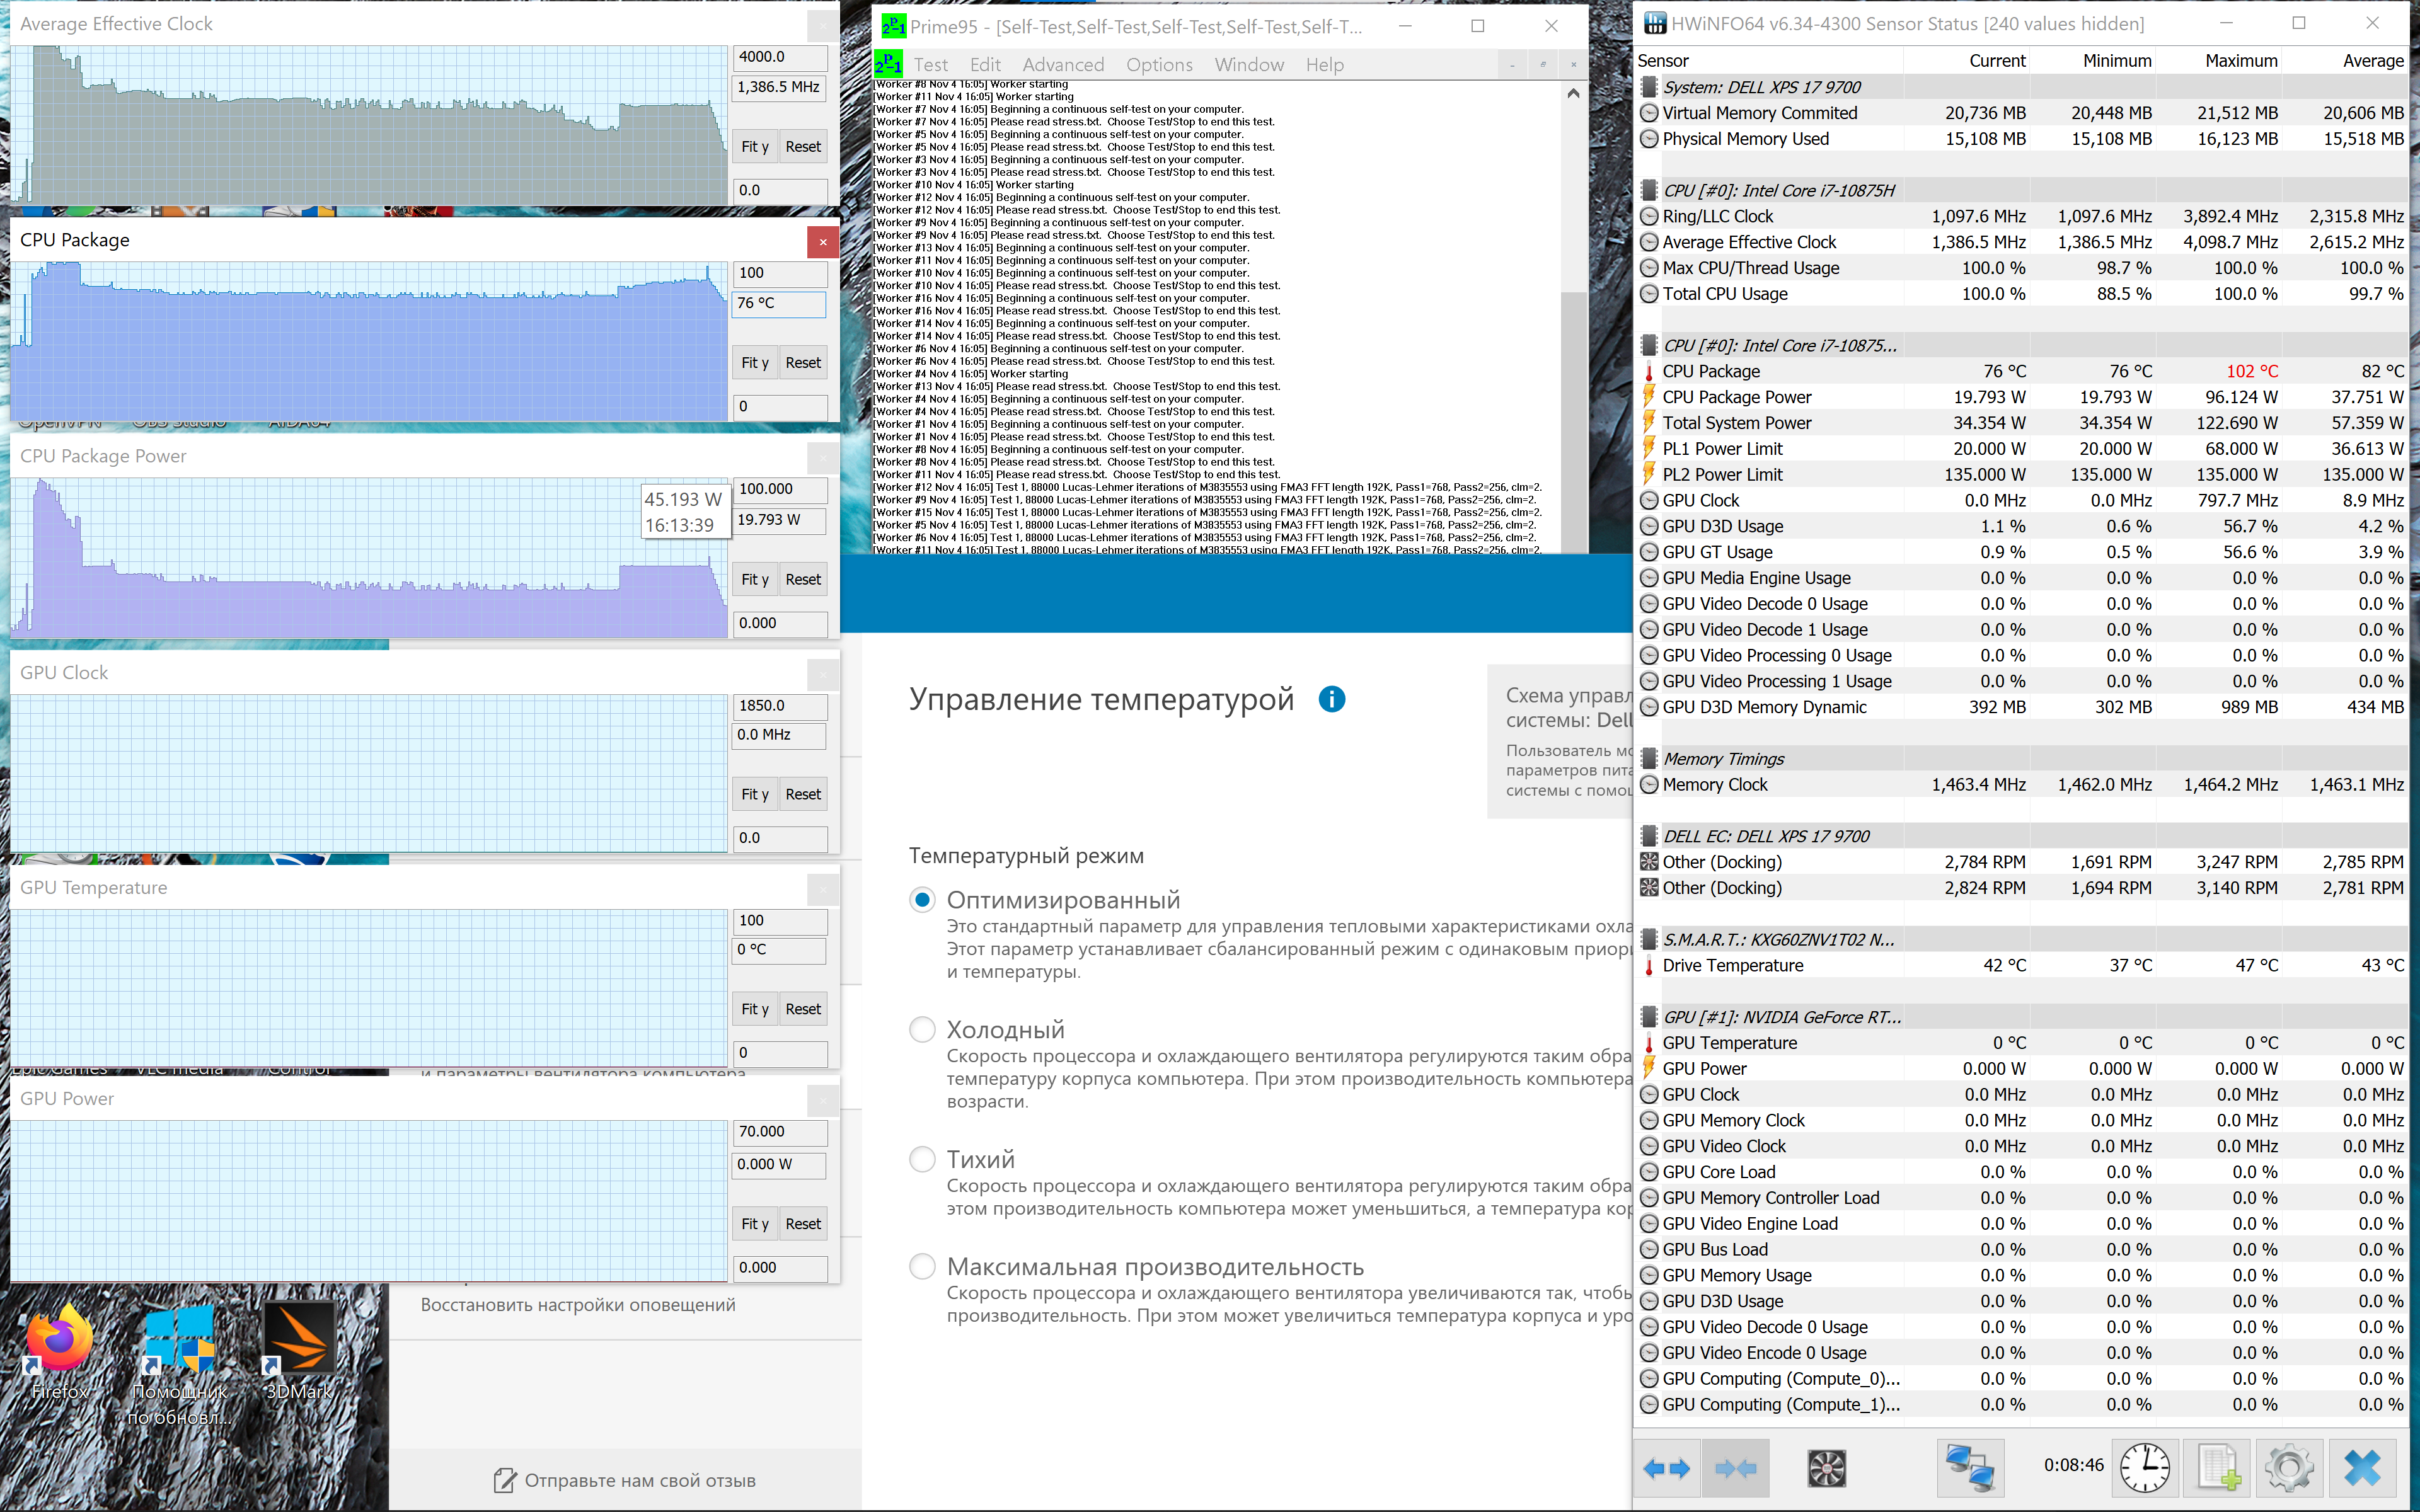Select the GPU Memory Controller Load row

(x=2022, y=1198)
